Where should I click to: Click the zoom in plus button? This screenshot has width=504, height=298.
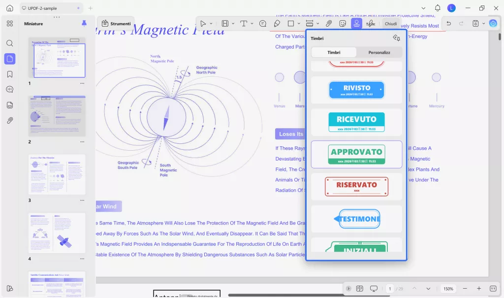pos(478,289)
